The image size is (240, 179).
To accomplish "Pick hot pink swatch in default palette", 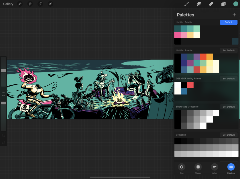I will [x=177, y=35].
